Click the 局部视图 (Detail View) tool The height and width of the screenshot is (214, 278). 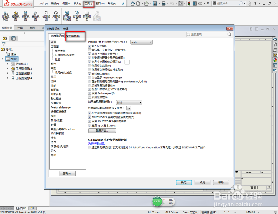56,16
